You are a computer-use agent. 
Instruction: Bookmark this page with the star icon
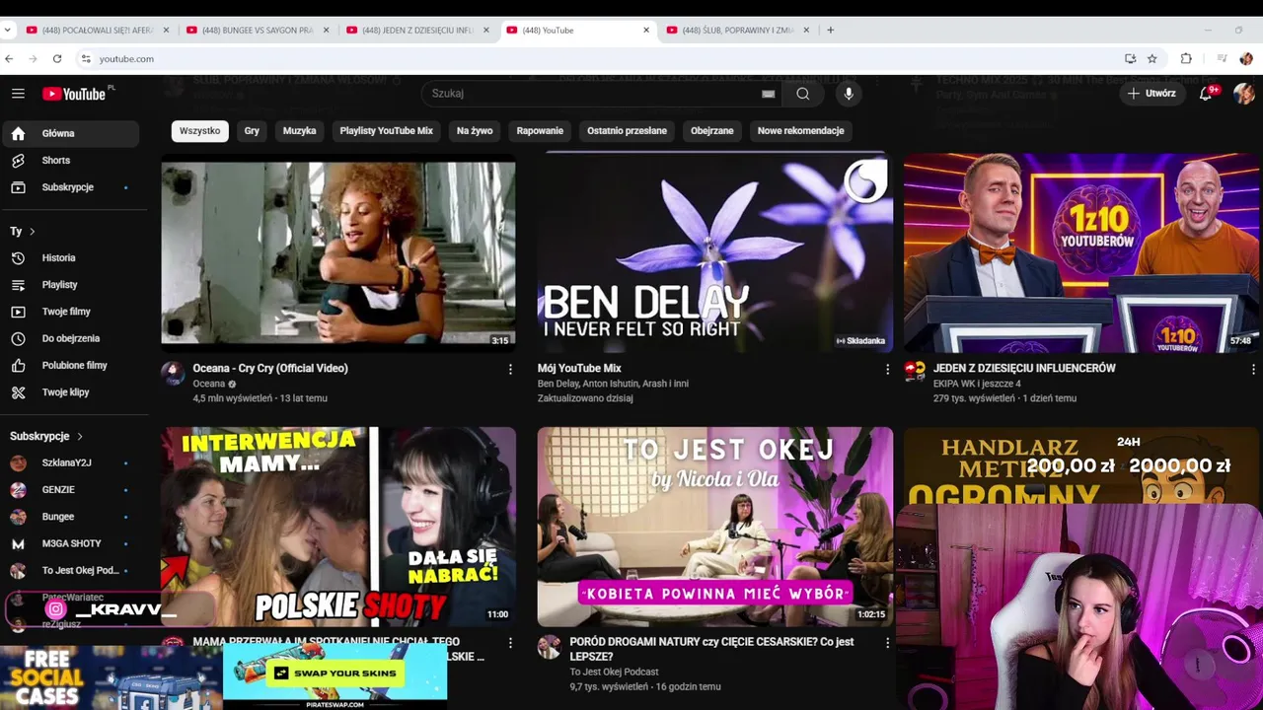pyautogui.click(x=1152, y=59)
